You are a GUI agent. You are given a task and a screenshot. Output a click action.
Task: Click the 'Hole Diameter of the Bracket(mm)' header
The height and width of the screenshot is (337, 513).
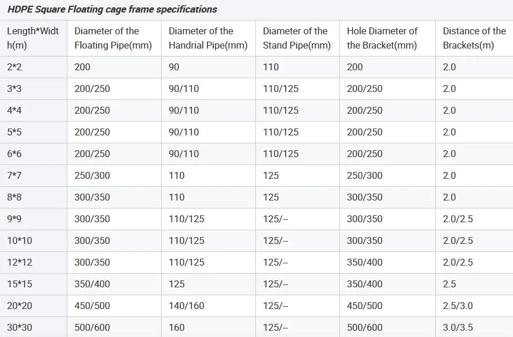click(x=382, y=38)
